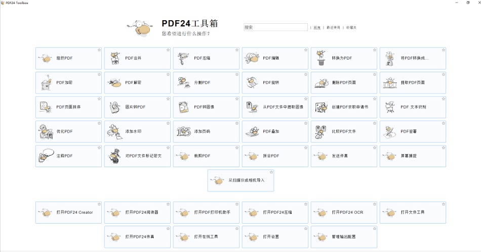Toggle favorite star on PDF编辑 tile
The image size is (481, 252).
[x=306, y=50]
